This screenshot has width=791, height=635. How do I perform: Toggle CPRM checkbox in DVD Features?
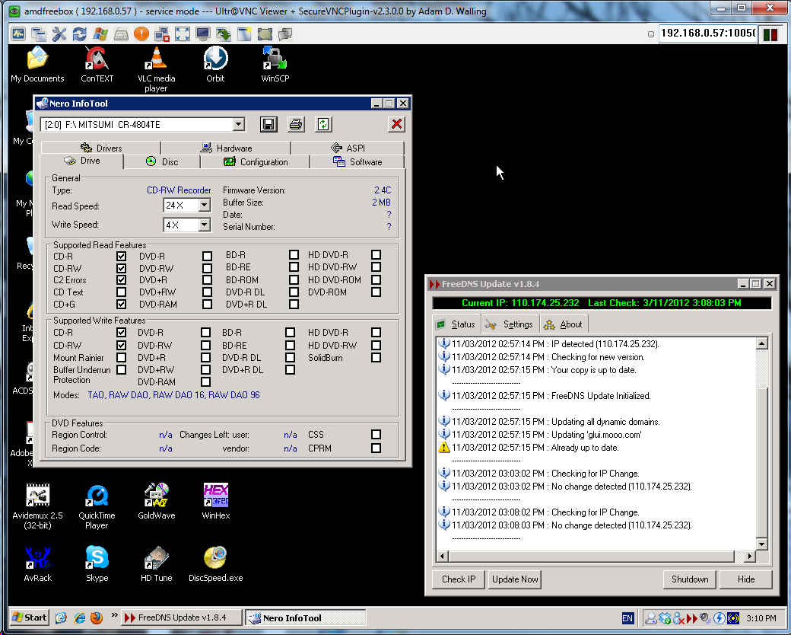click(x=376, y=448)
